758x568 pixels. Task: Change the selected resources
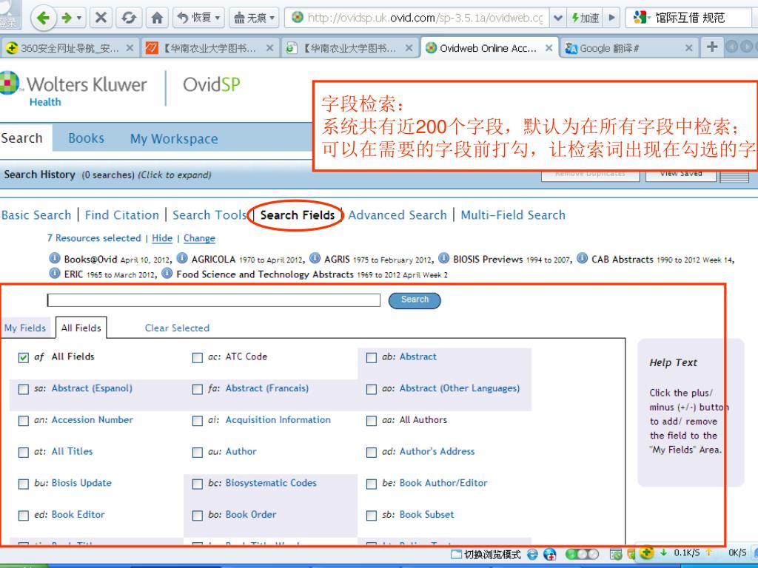[x=199, y=238]
